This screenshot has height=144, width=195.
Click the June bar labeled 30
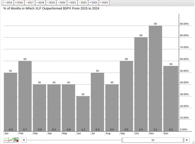tap(83, 114)
